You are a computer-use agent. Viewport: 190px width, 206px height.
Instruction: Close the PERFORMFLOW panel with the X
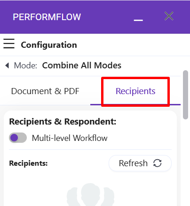click(169, 16)
